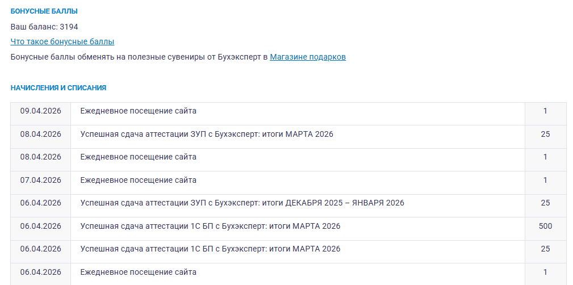The height and width of the screenshot is (285, 573).
Task: Open the "Магазине подарков" gift shop link
Action: 308,57
